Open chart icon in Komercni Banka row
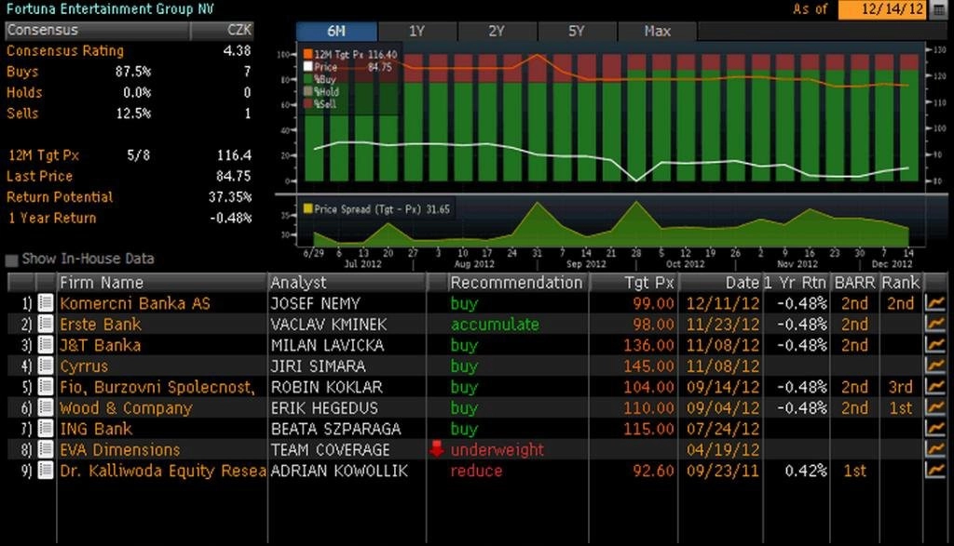Viewport: 954px width, 546px height. click(x=934, y=303)
